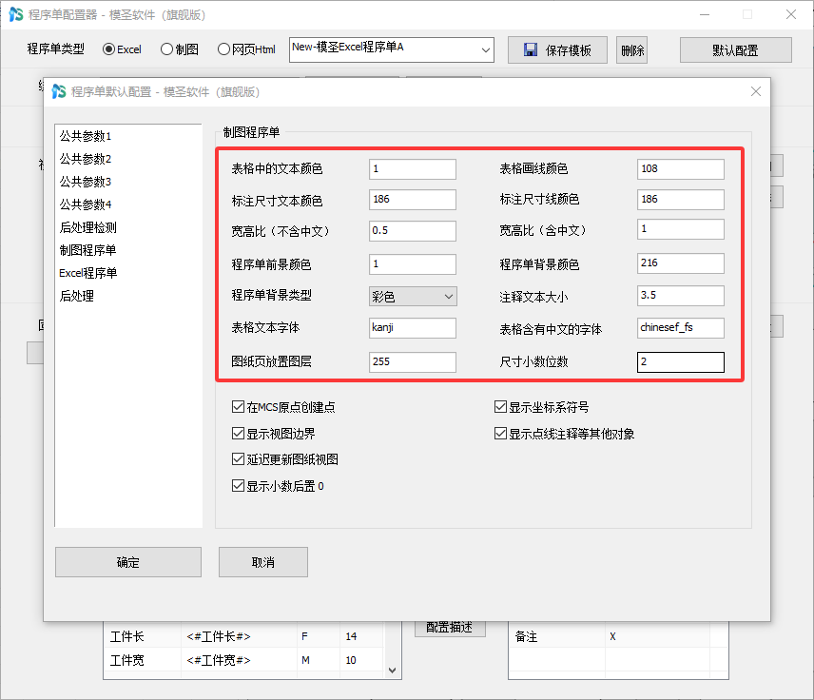Click the 取消 button
Viewport: 814px width, 700px height.
263,562
